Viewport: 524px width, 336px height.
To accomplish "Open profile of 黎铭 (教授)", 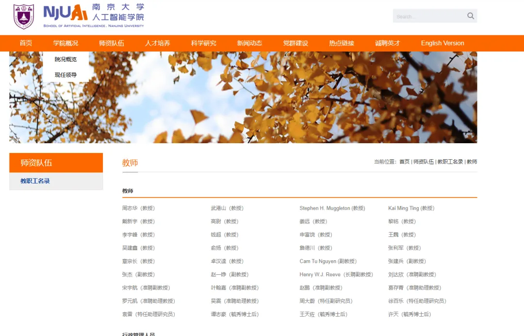I will click(x=402, y=221).
